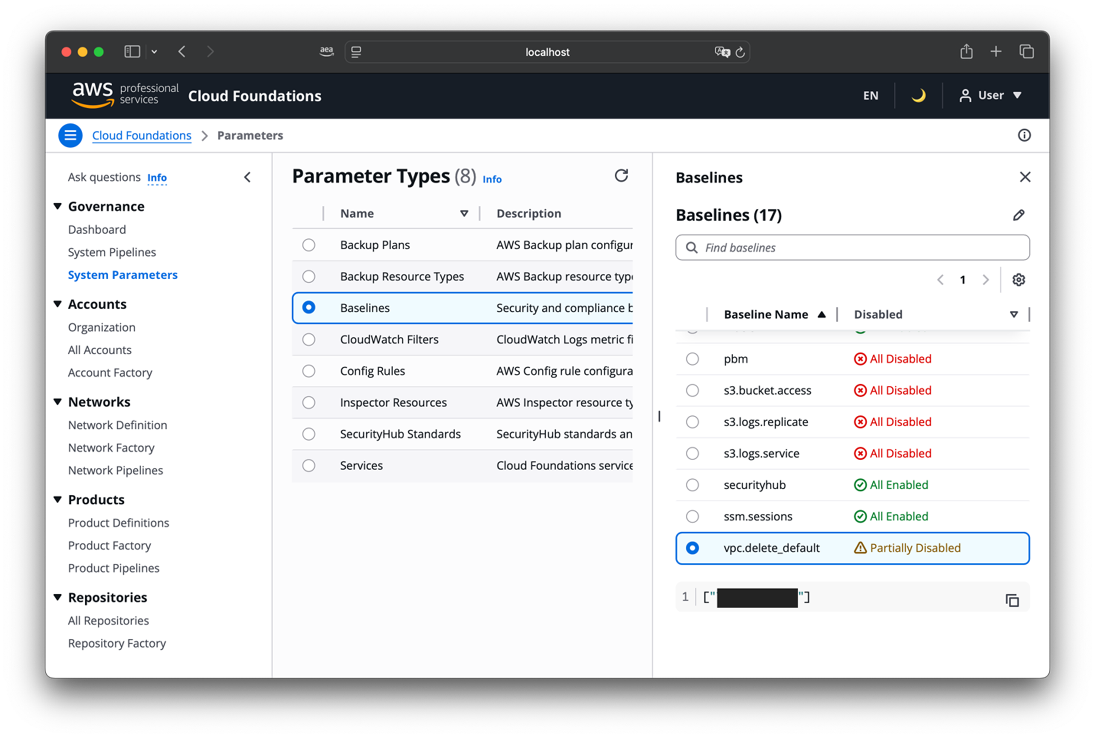The image size is (1095, 738).
Task: Open the User account dropdown
Action: coord(990,95)
